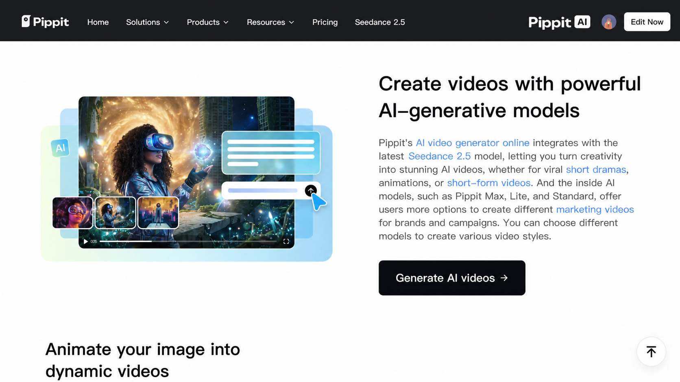Open the Home page
Viewport: 680px width, 382px height.
(98, 22)
